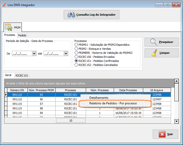The width and height of the screenshot is (183, 145).
Task: Click the Data Processo column header
Action: pyautogui.click(x=128, y=90)
